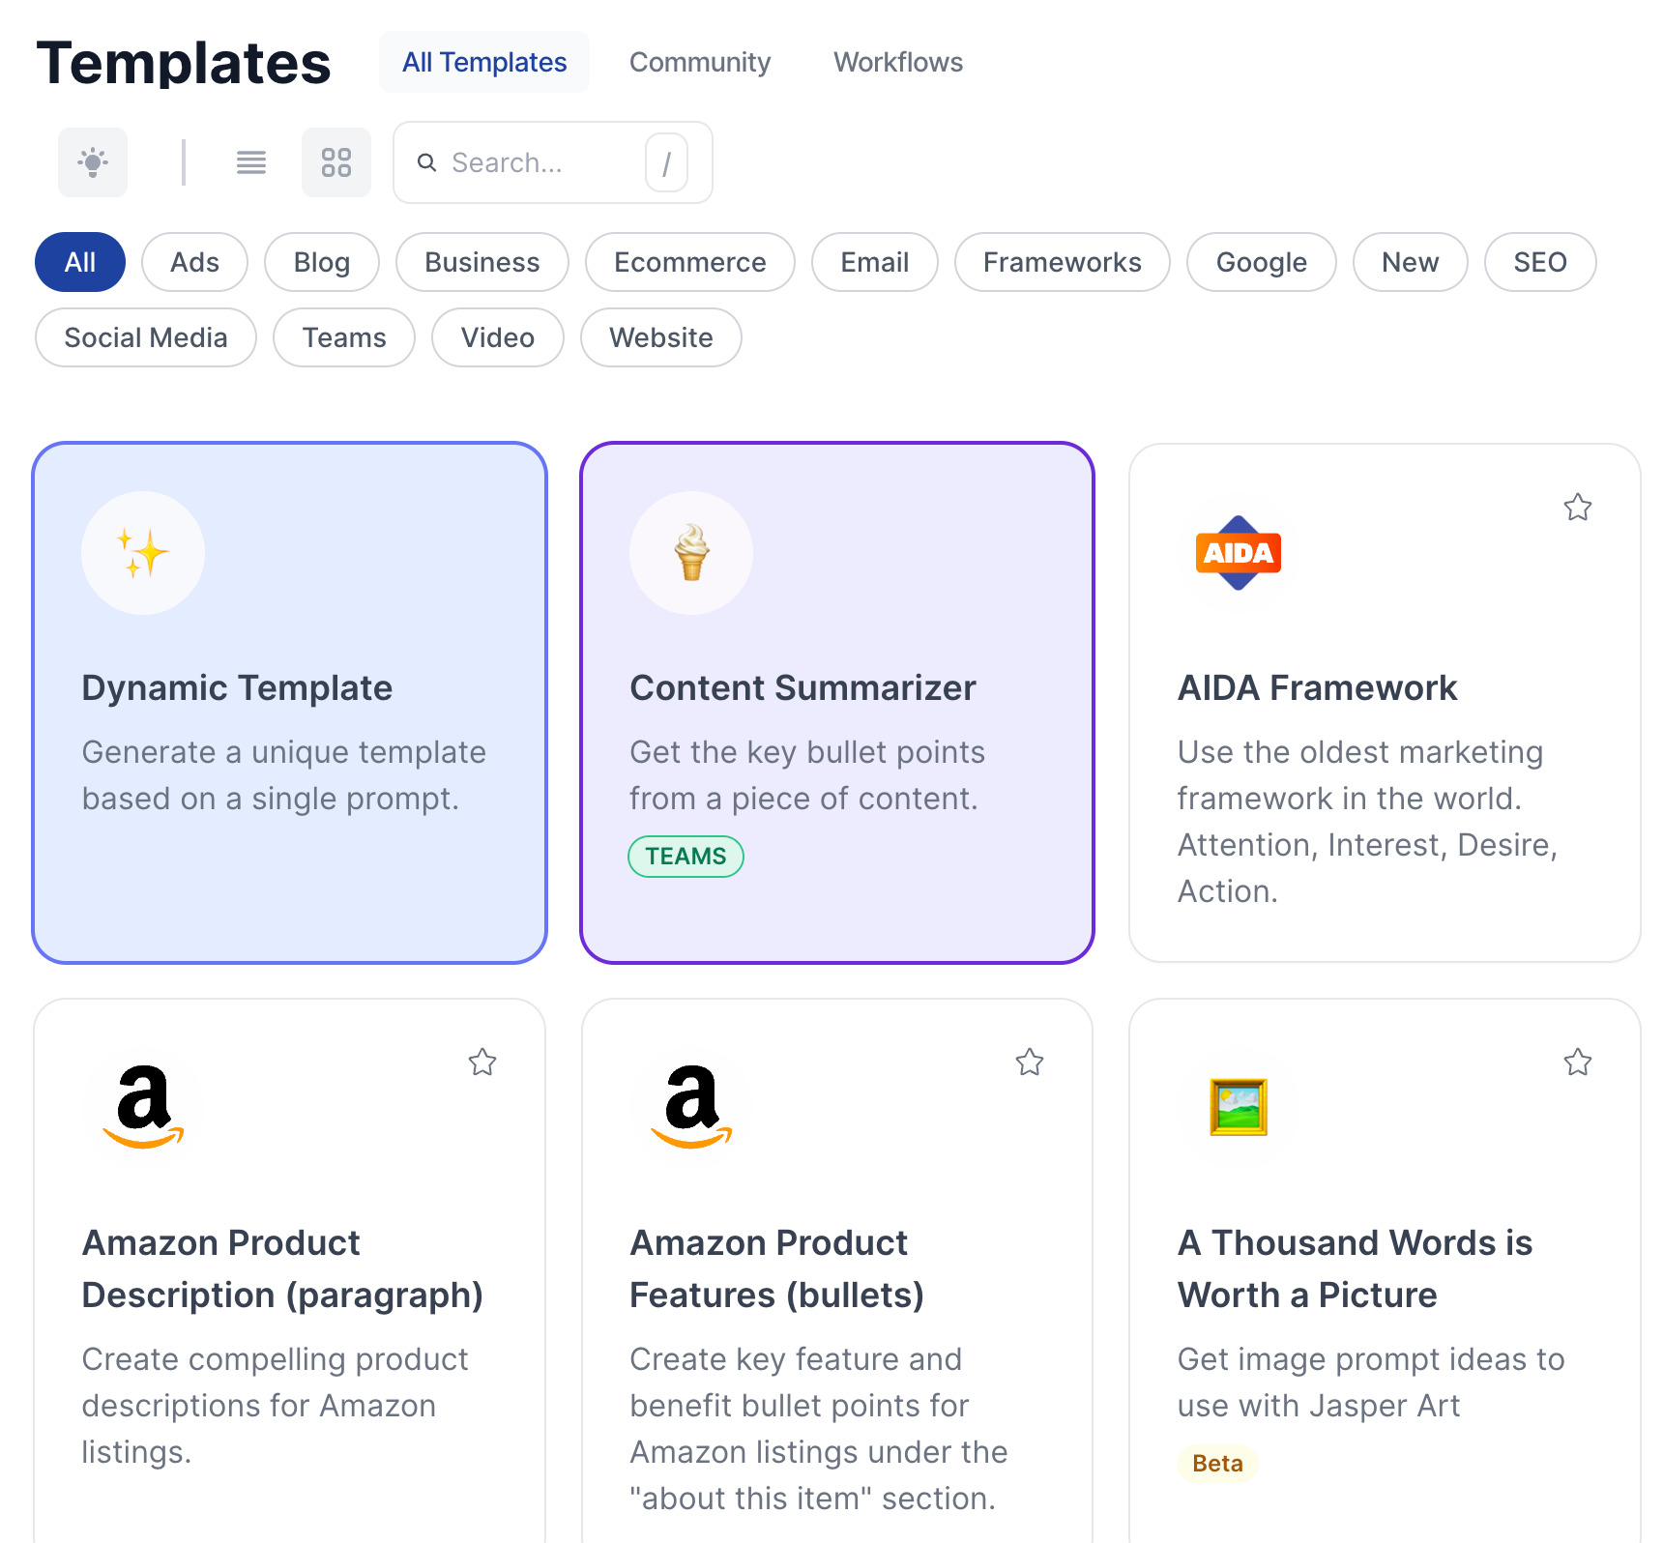The image size is (1663, 1543).
Task: Open the Workflows tab
Action: [897, 62]
